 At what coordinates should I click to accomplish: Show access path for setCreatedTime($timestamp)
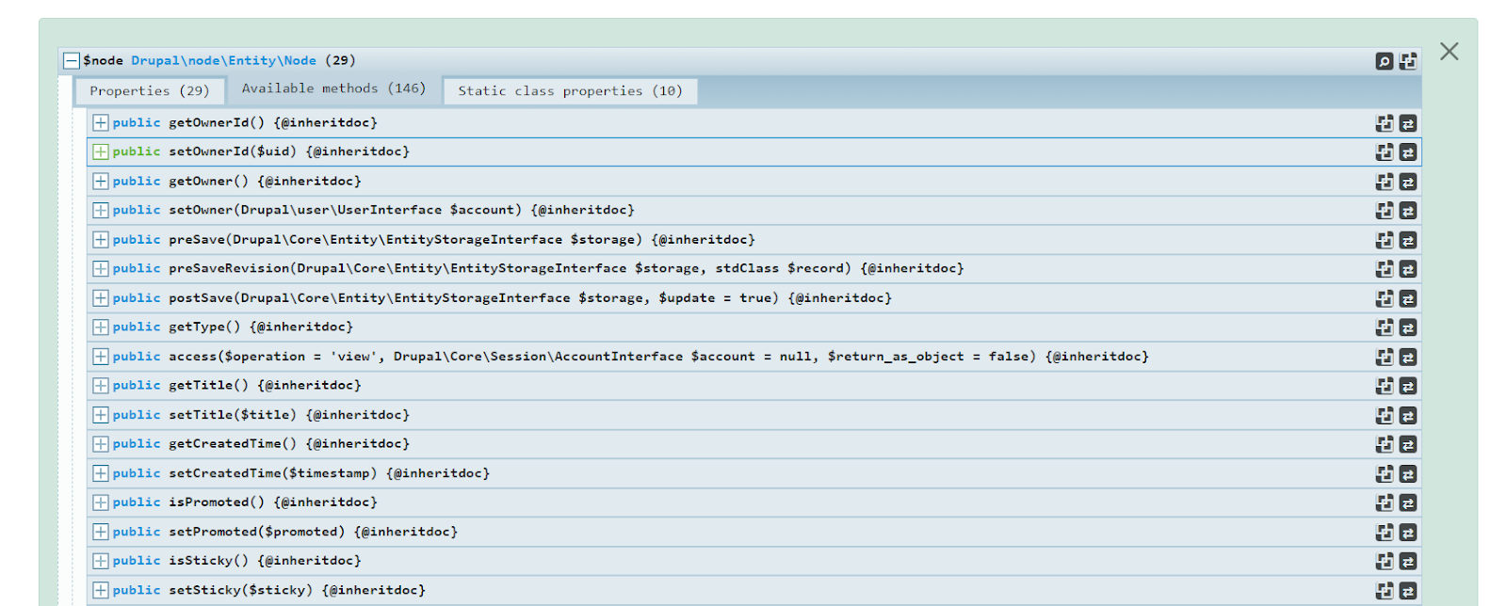(1408, 473)
